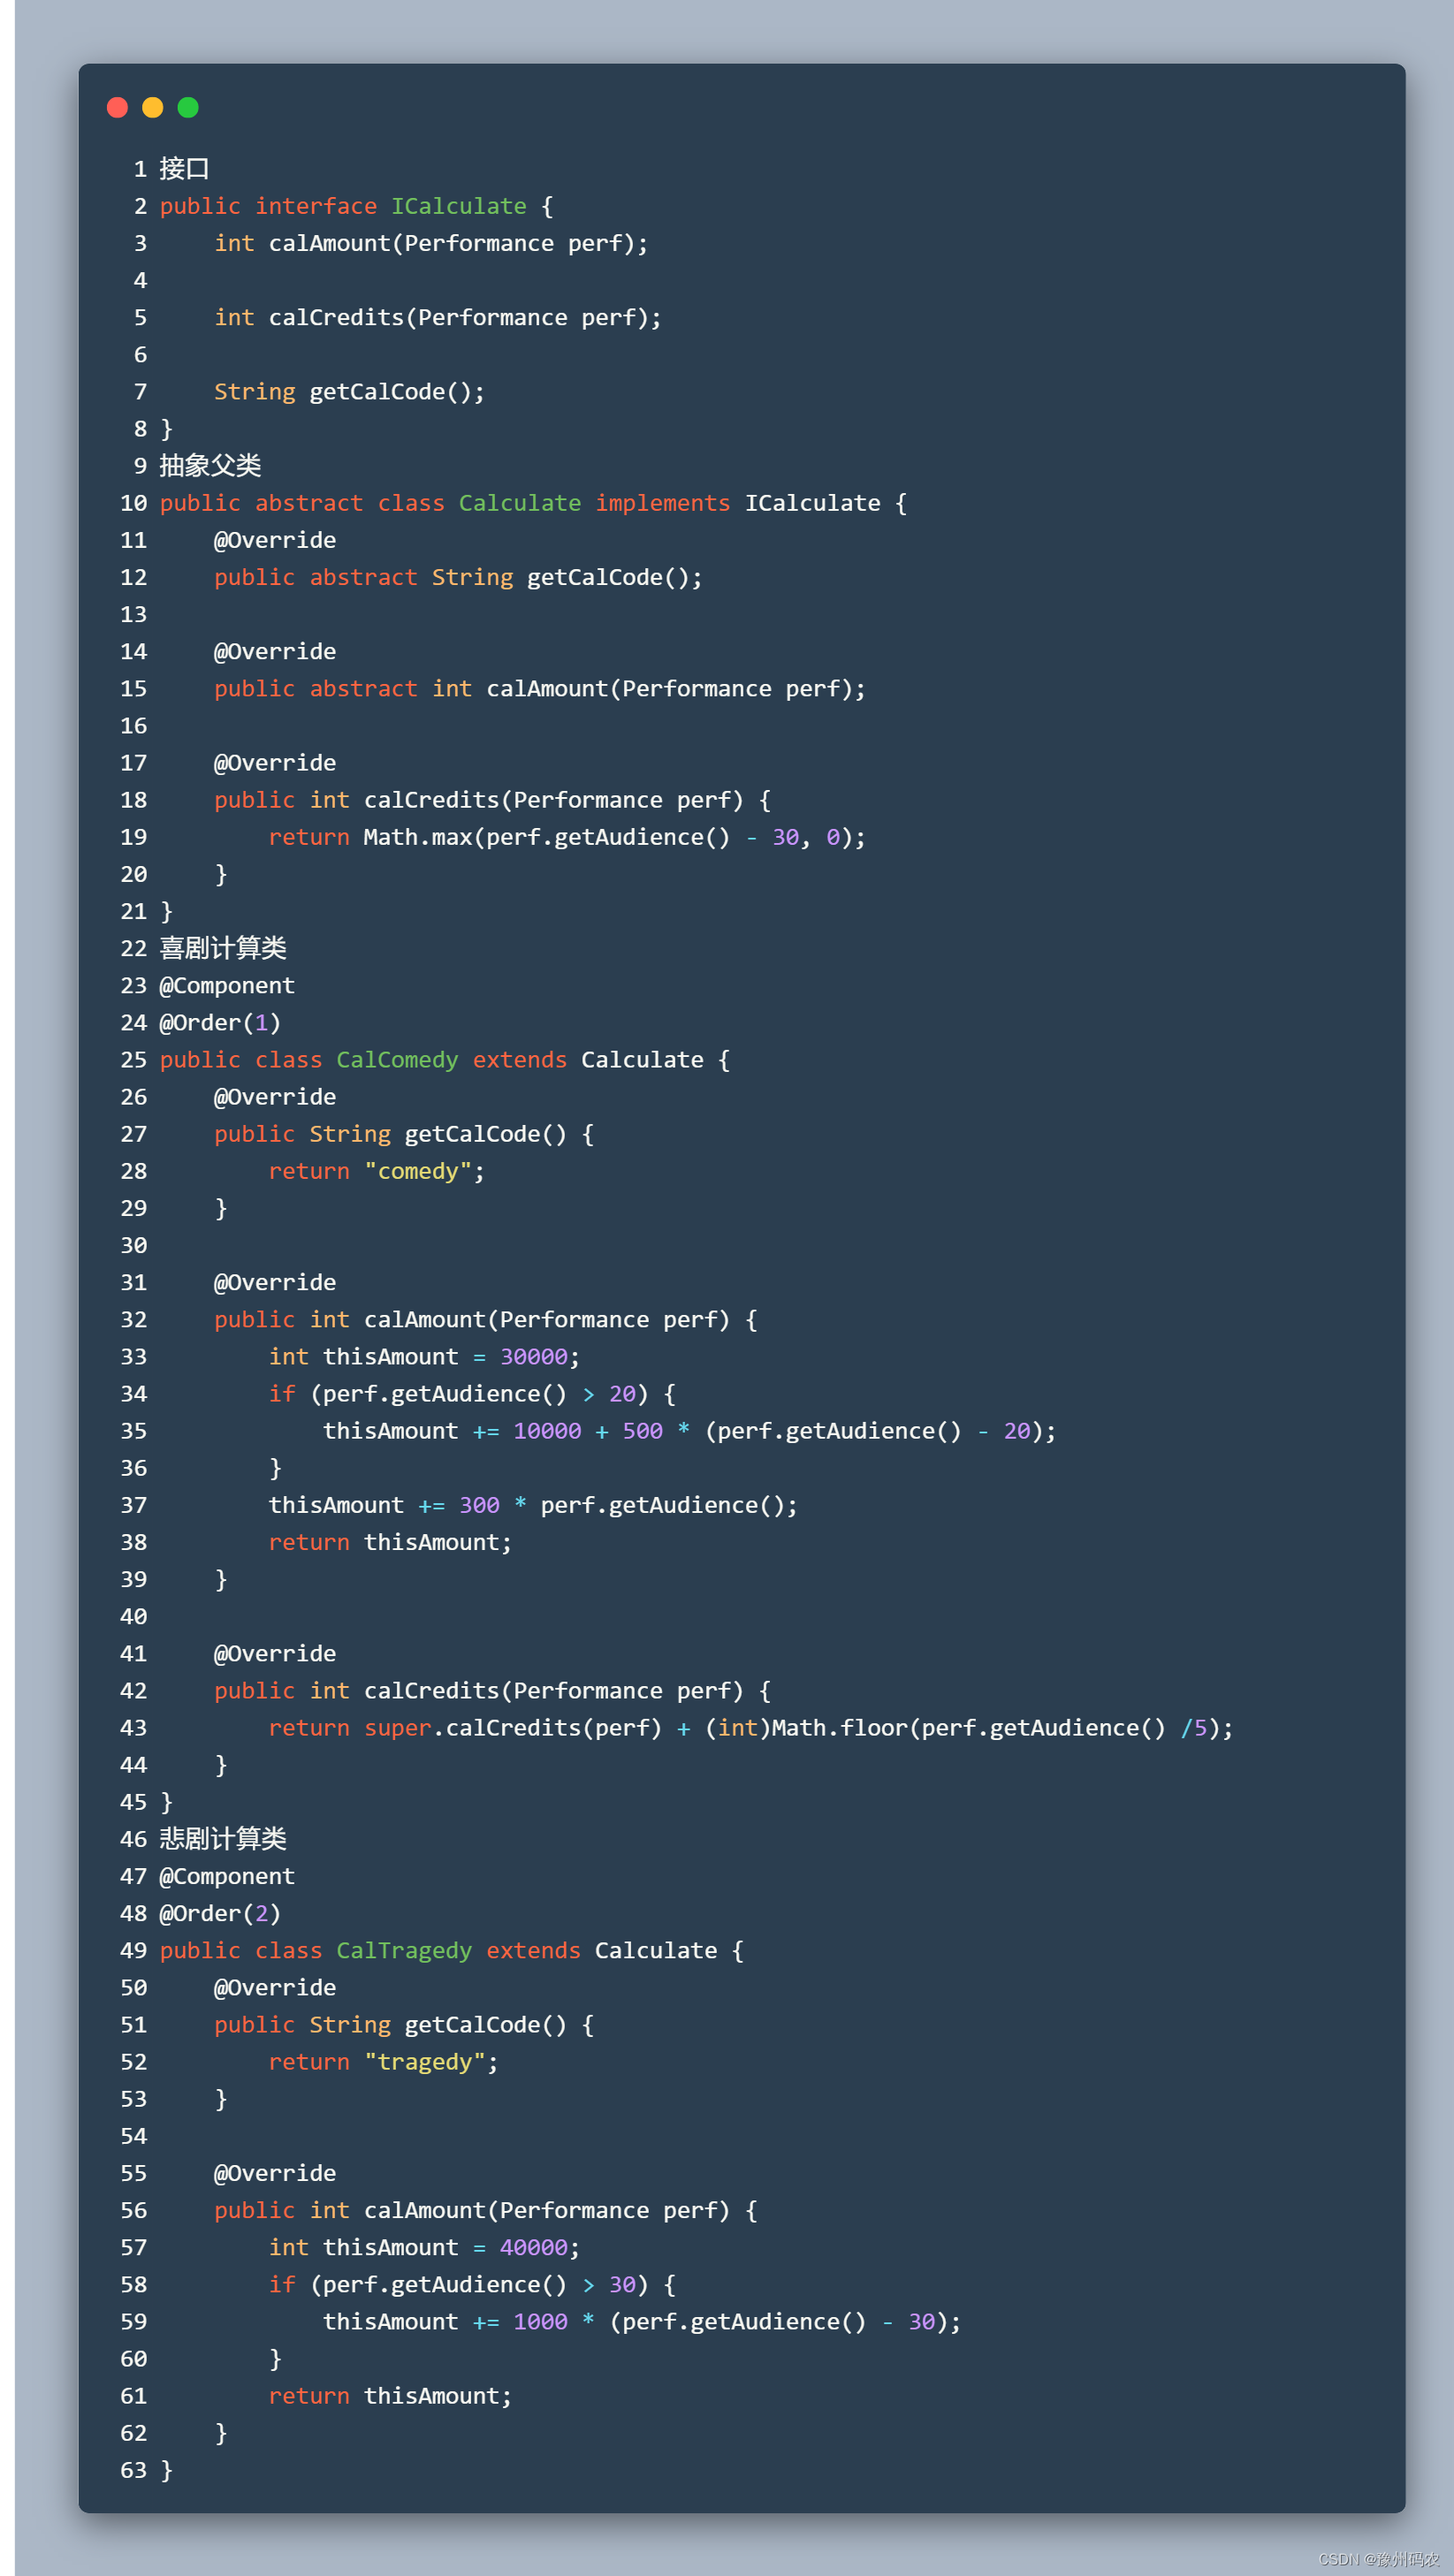The height and width of the screenshot is (2576, 1454).
Task: Click the '喜剧计算类' heading on line 22
Action: tap(223, 948)
